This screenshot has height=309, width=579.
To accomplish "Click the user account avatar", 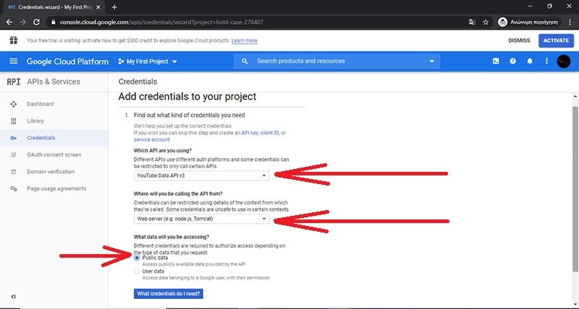I will 564,61.
